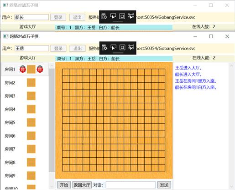
Task: Choose 房间8 in the room list
Action: click(10, 162)
